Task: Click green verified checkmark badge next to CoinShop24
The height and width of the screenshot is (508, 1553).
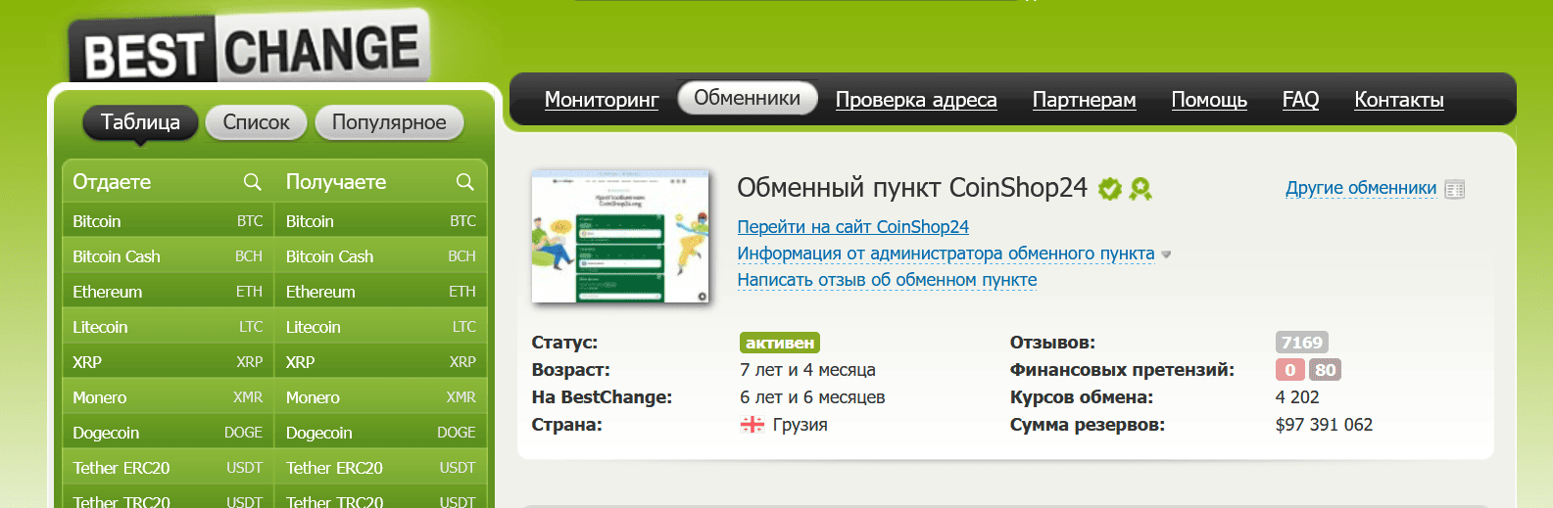Action: click(x=1109, y=188)
